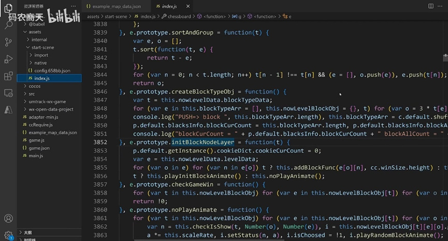Split the editor to the right
Image resolution: width=448 pixels, height=241 pixels.
(x=430, y=6)
